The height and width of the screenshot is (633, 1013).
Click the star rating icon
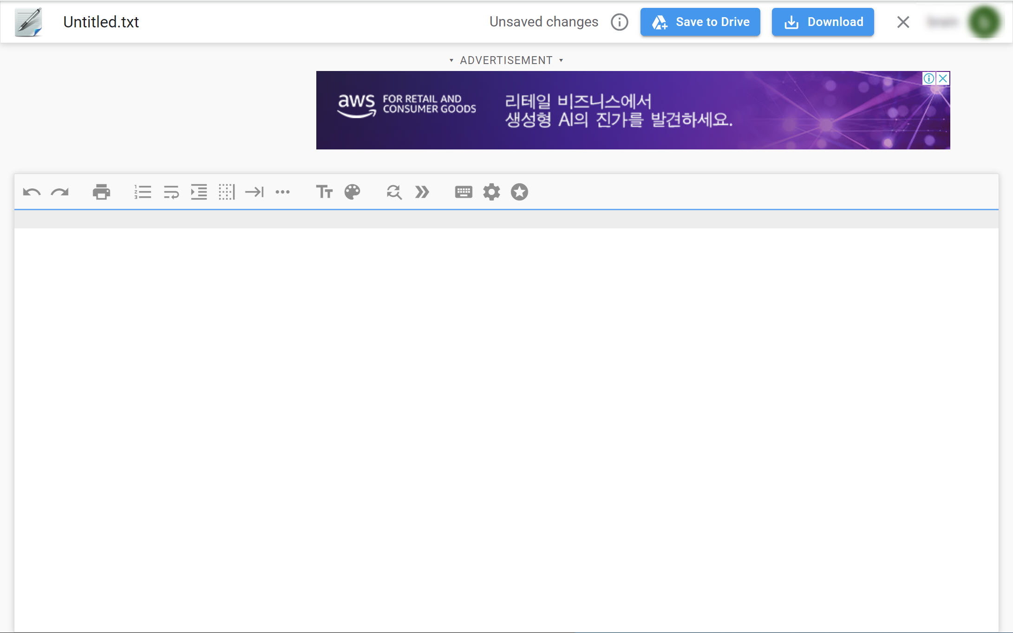(x=519, y=192)
